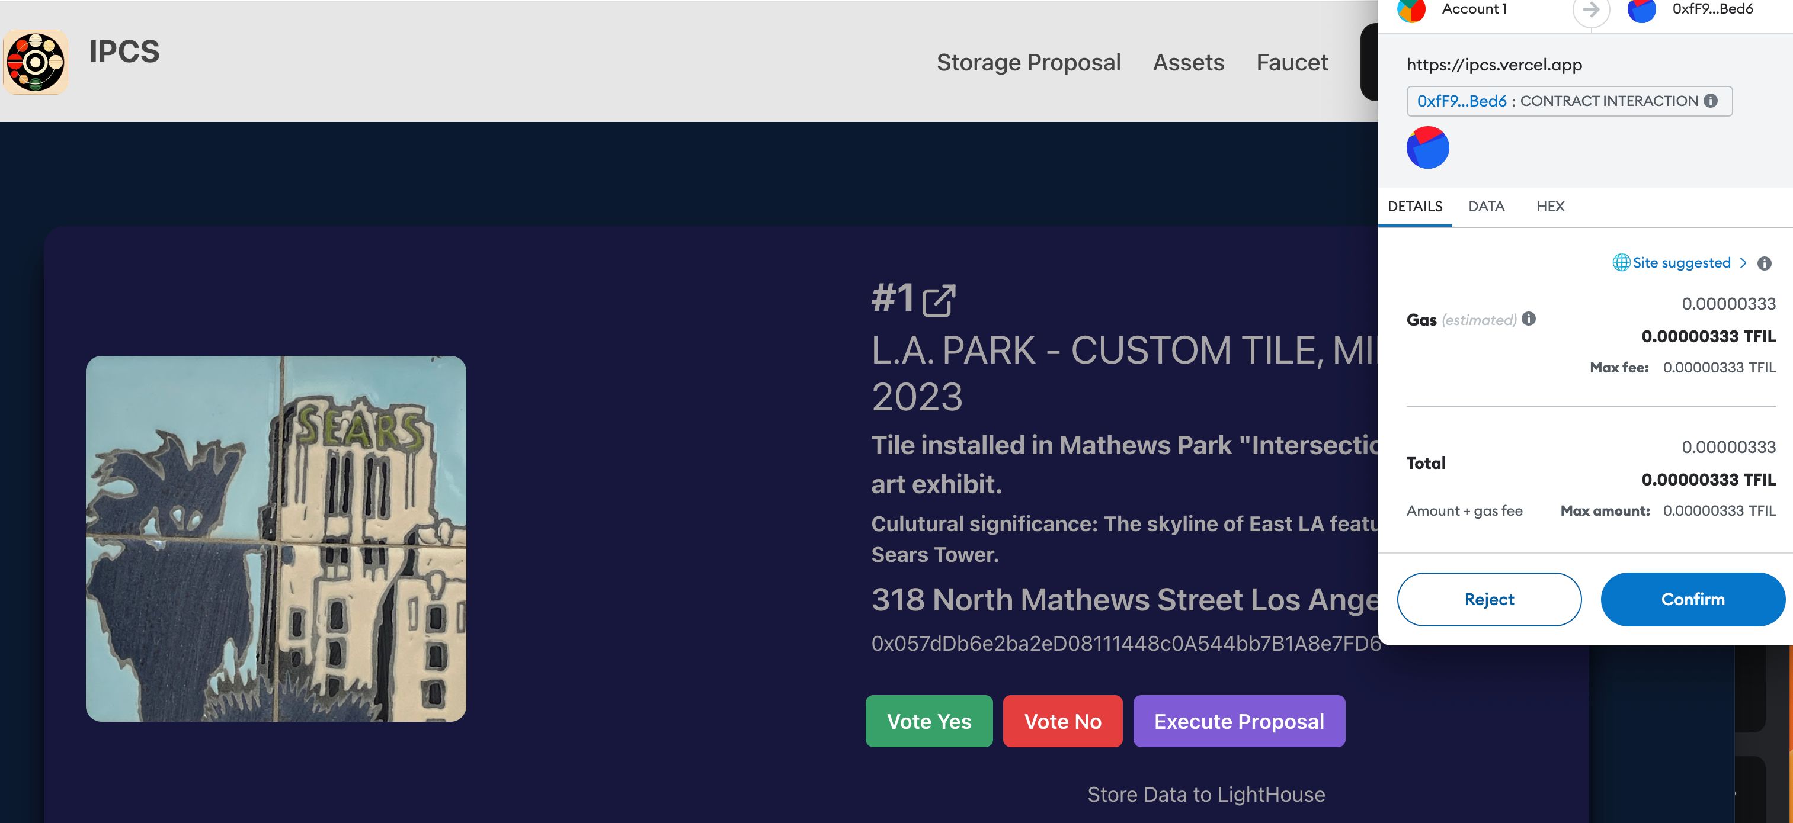Open the Assets nav item

[1188, 63]
